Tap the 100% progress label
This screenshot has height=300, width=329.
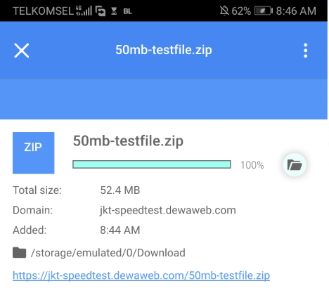pyautogui.click(x=252, y=165)
